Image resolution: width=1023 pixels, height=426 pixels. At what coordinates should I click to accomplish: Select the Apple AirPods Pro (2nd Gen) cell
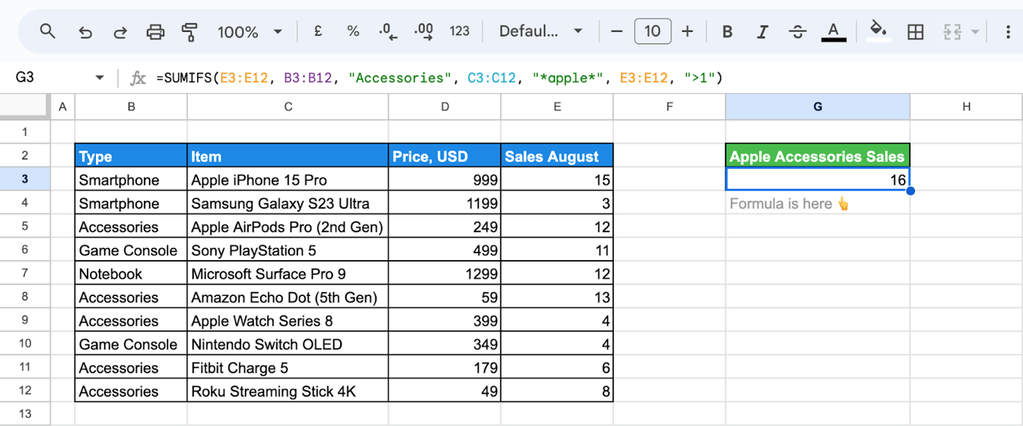click(x=288, y=226)
